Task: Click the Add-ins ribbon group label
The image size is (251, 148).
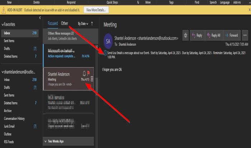Action: (x=237, y=2)
